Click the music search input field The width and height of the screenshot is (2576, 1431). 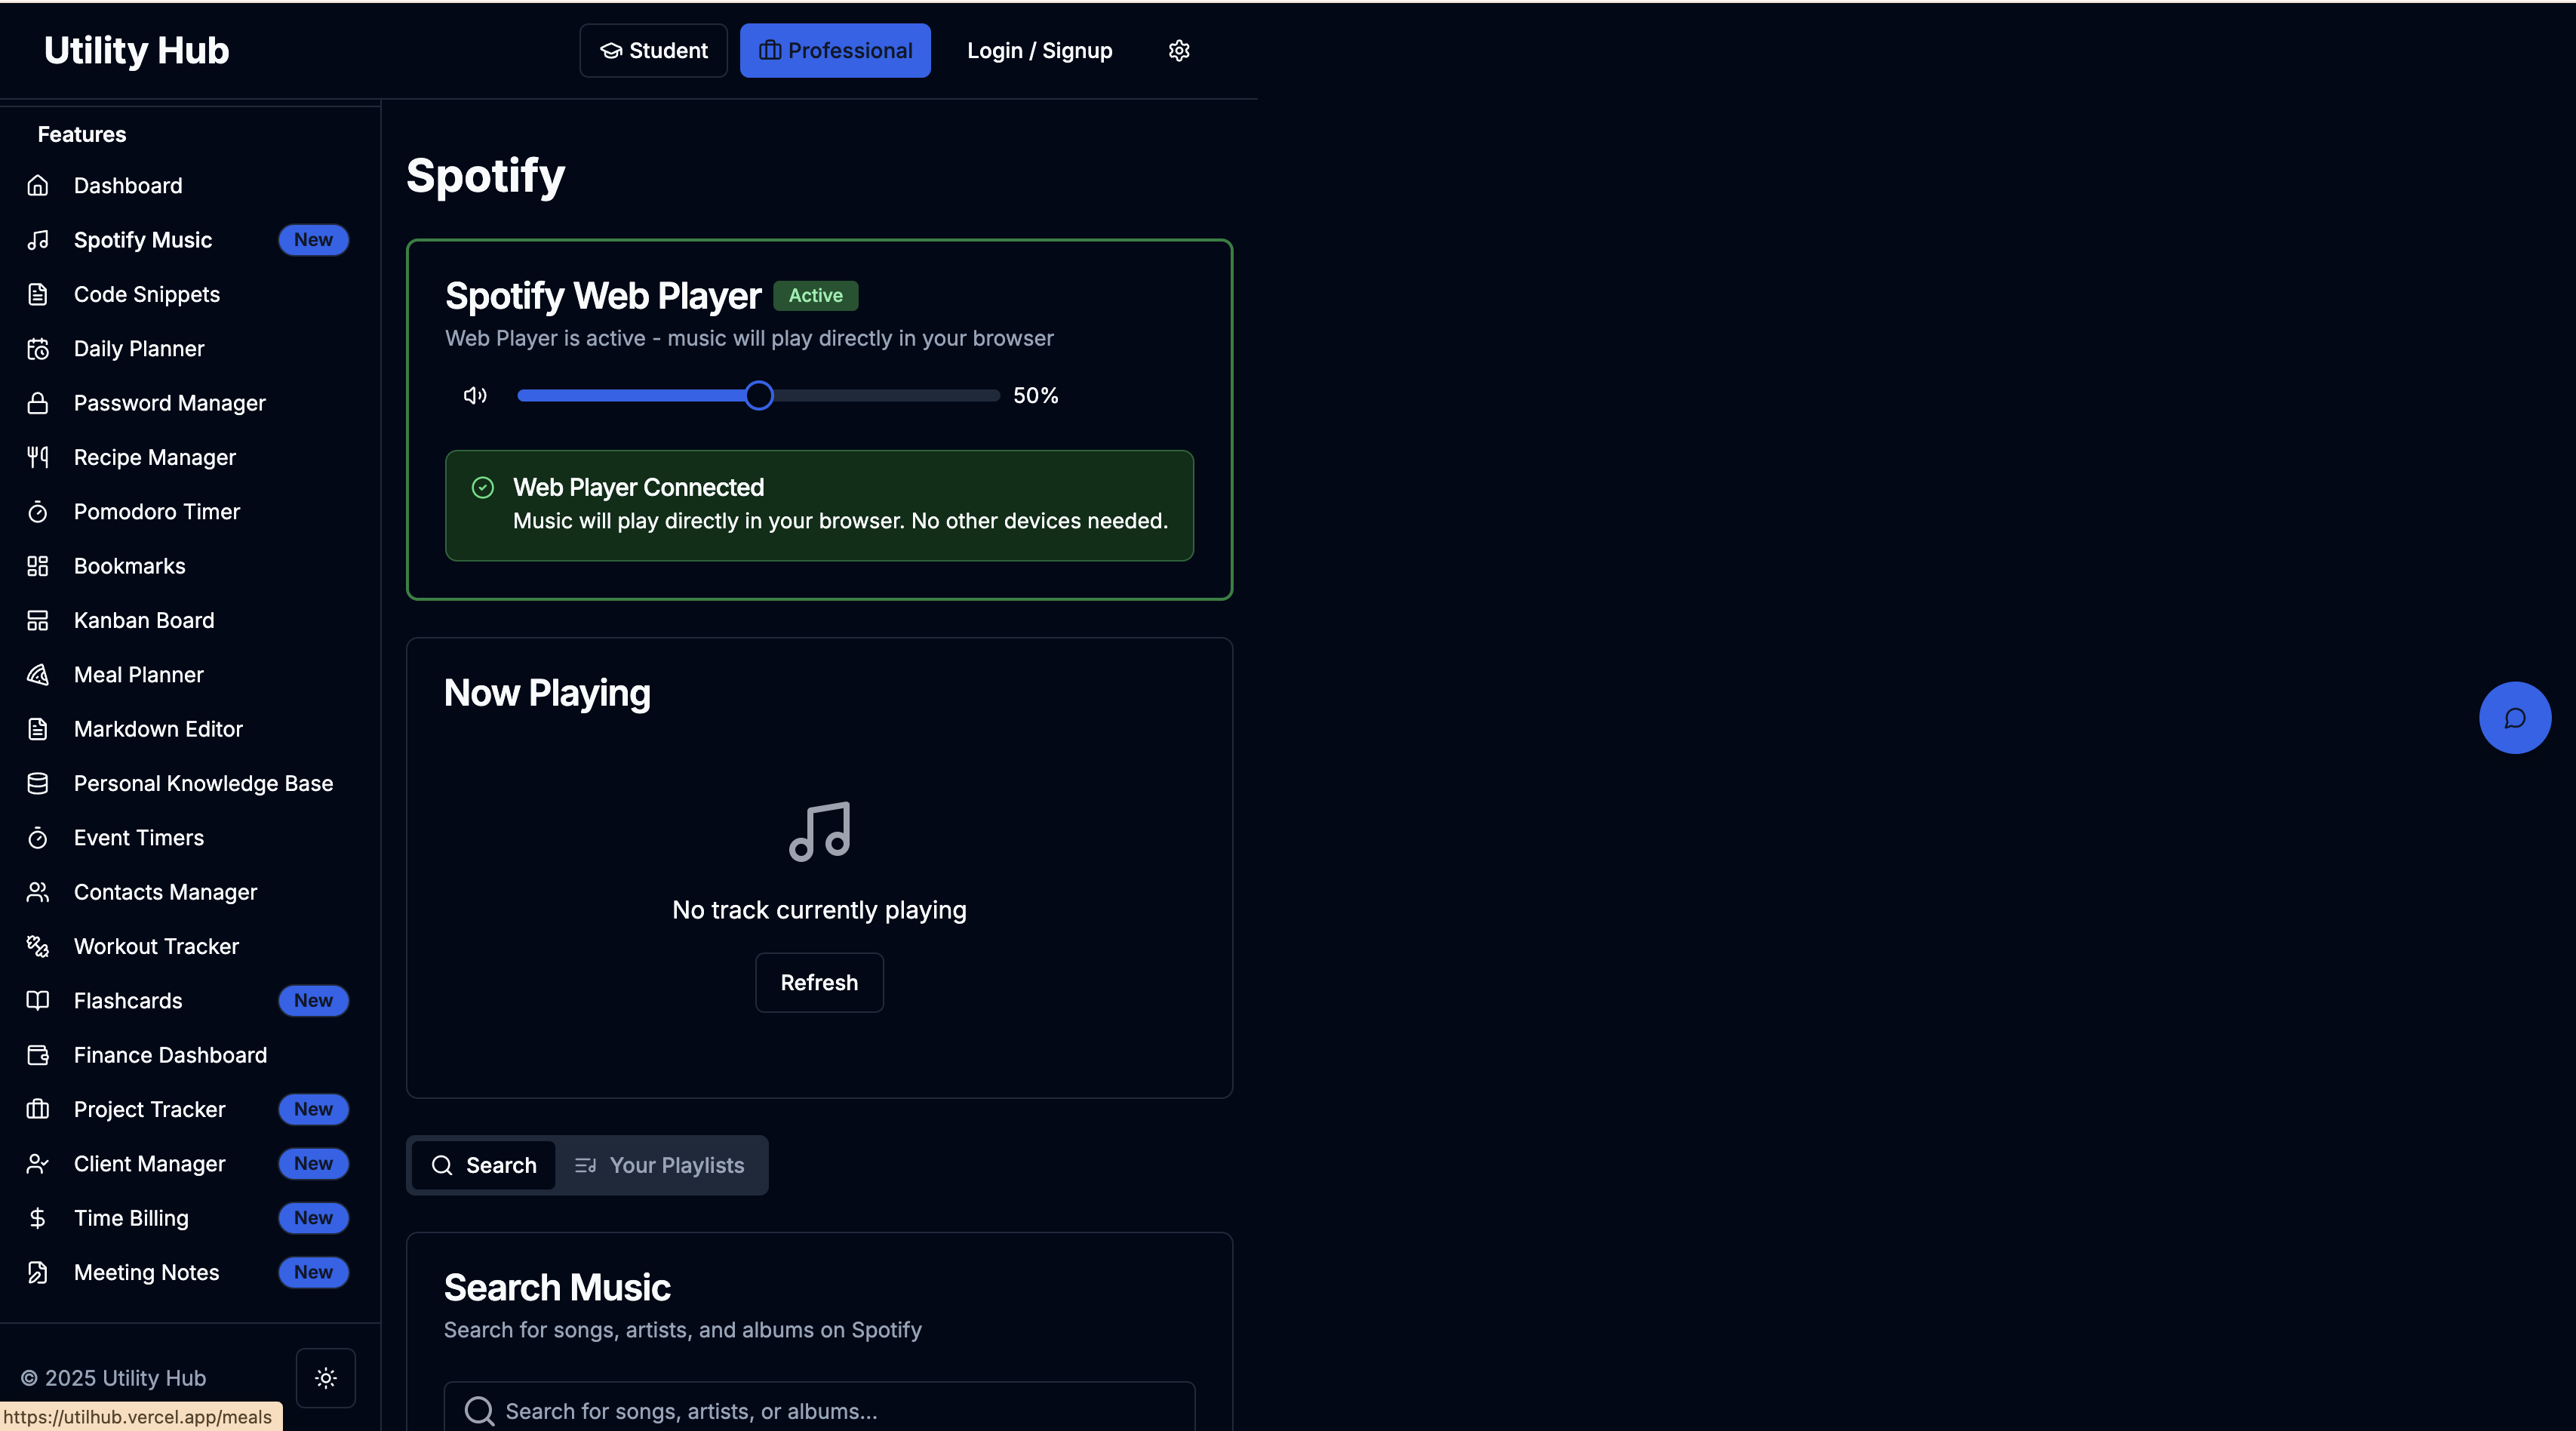(820, 1410)
